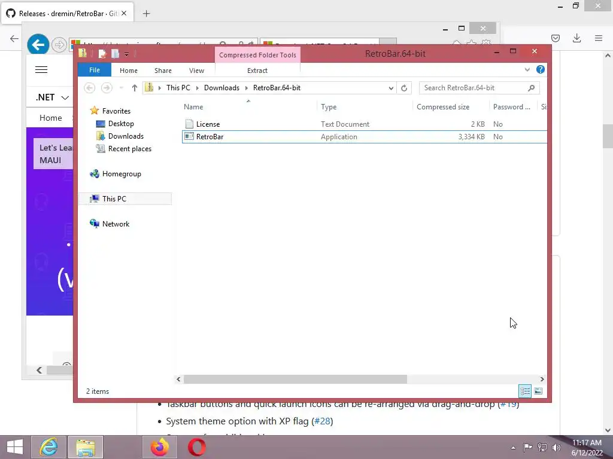Open the address bar history dropdown

[x=391, y=88]
